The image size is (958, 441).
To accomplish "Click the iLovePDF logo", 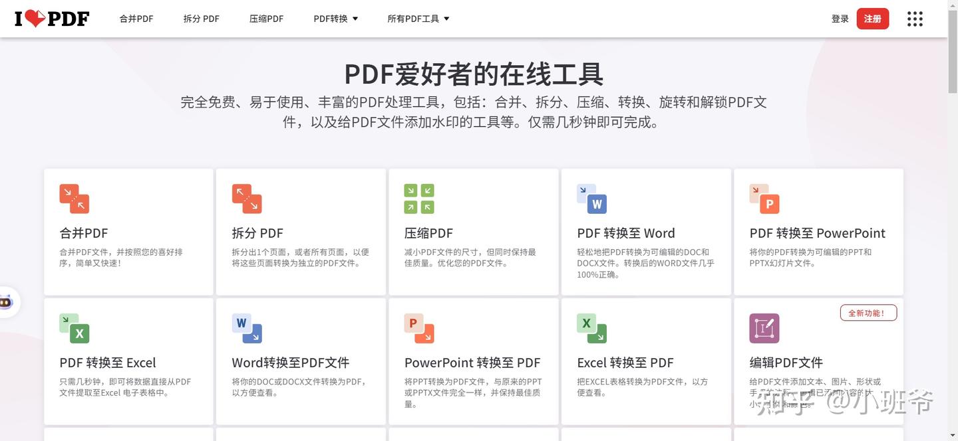I will [52, 19].
